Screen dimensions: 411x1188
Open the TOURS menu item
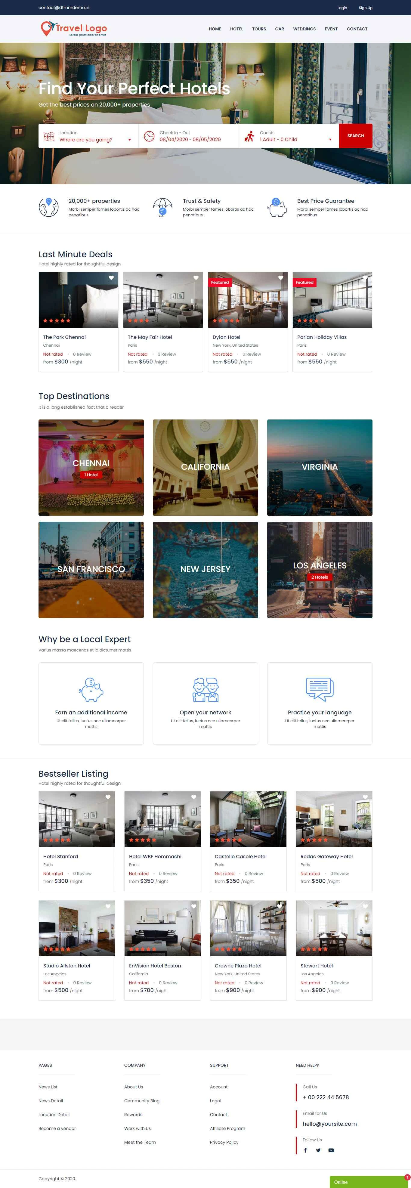coord(259,29)
